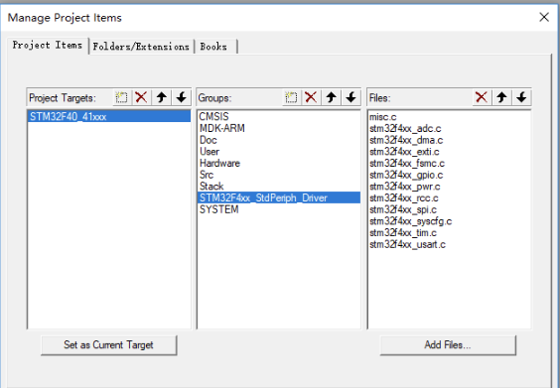Select the CMSIS group
560x388 pixels.
279,116
